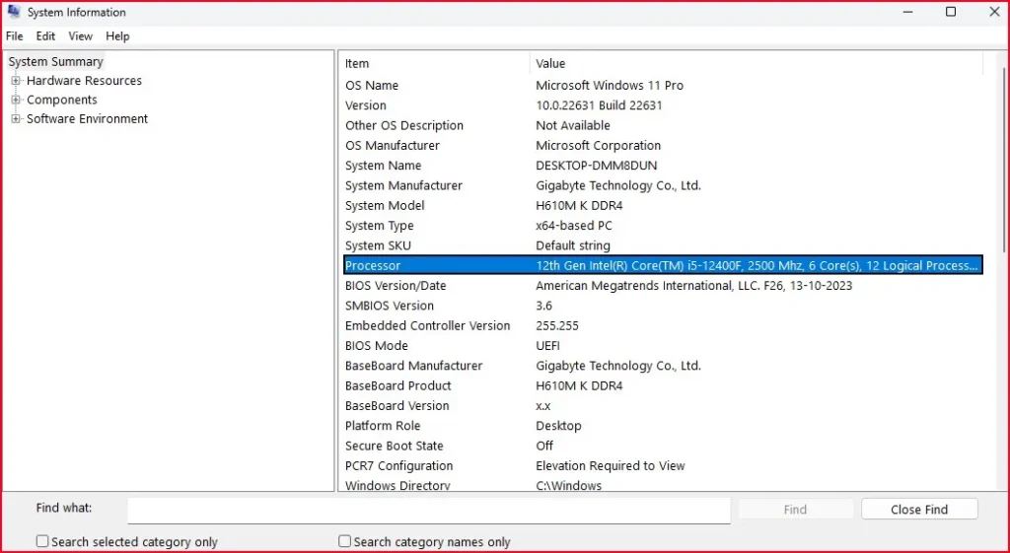Select the OS Manufacturer row

click(x=664, y=146)
